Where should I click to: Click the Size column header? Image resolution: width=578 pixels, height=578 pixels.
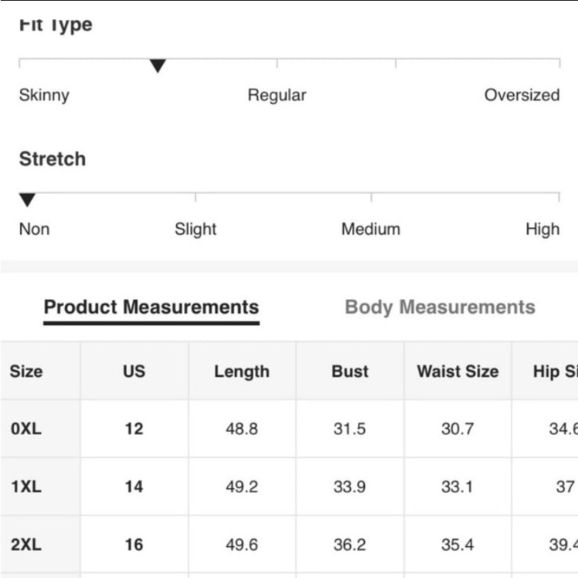[26, 371]
